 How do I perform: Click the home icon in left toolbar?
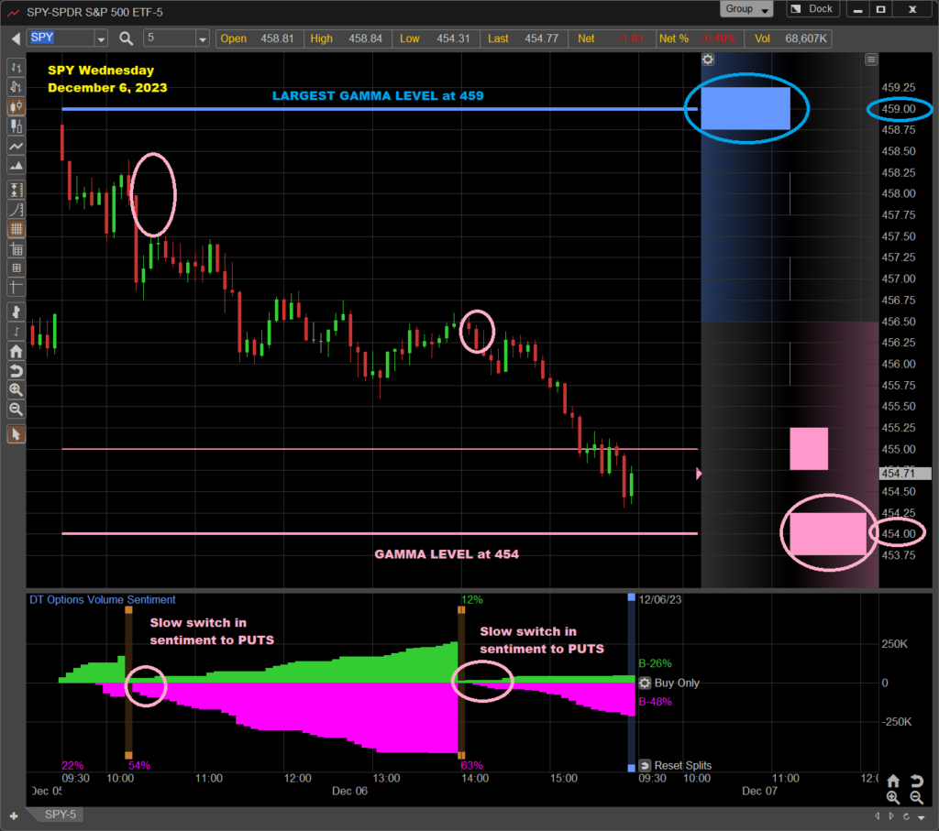pyautogui.click(x=16, y=351)
